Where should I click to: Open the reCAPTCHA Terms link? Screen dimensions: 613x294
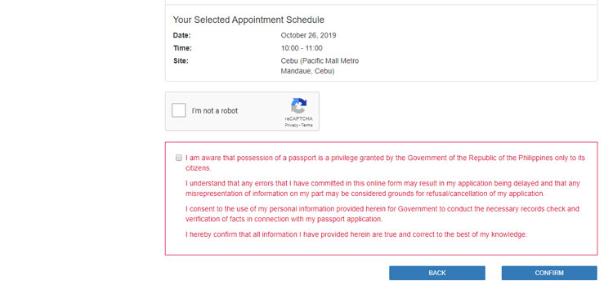(306, 125)
